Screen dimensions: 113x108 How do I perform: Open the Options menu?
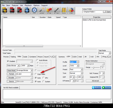point(37,5)
